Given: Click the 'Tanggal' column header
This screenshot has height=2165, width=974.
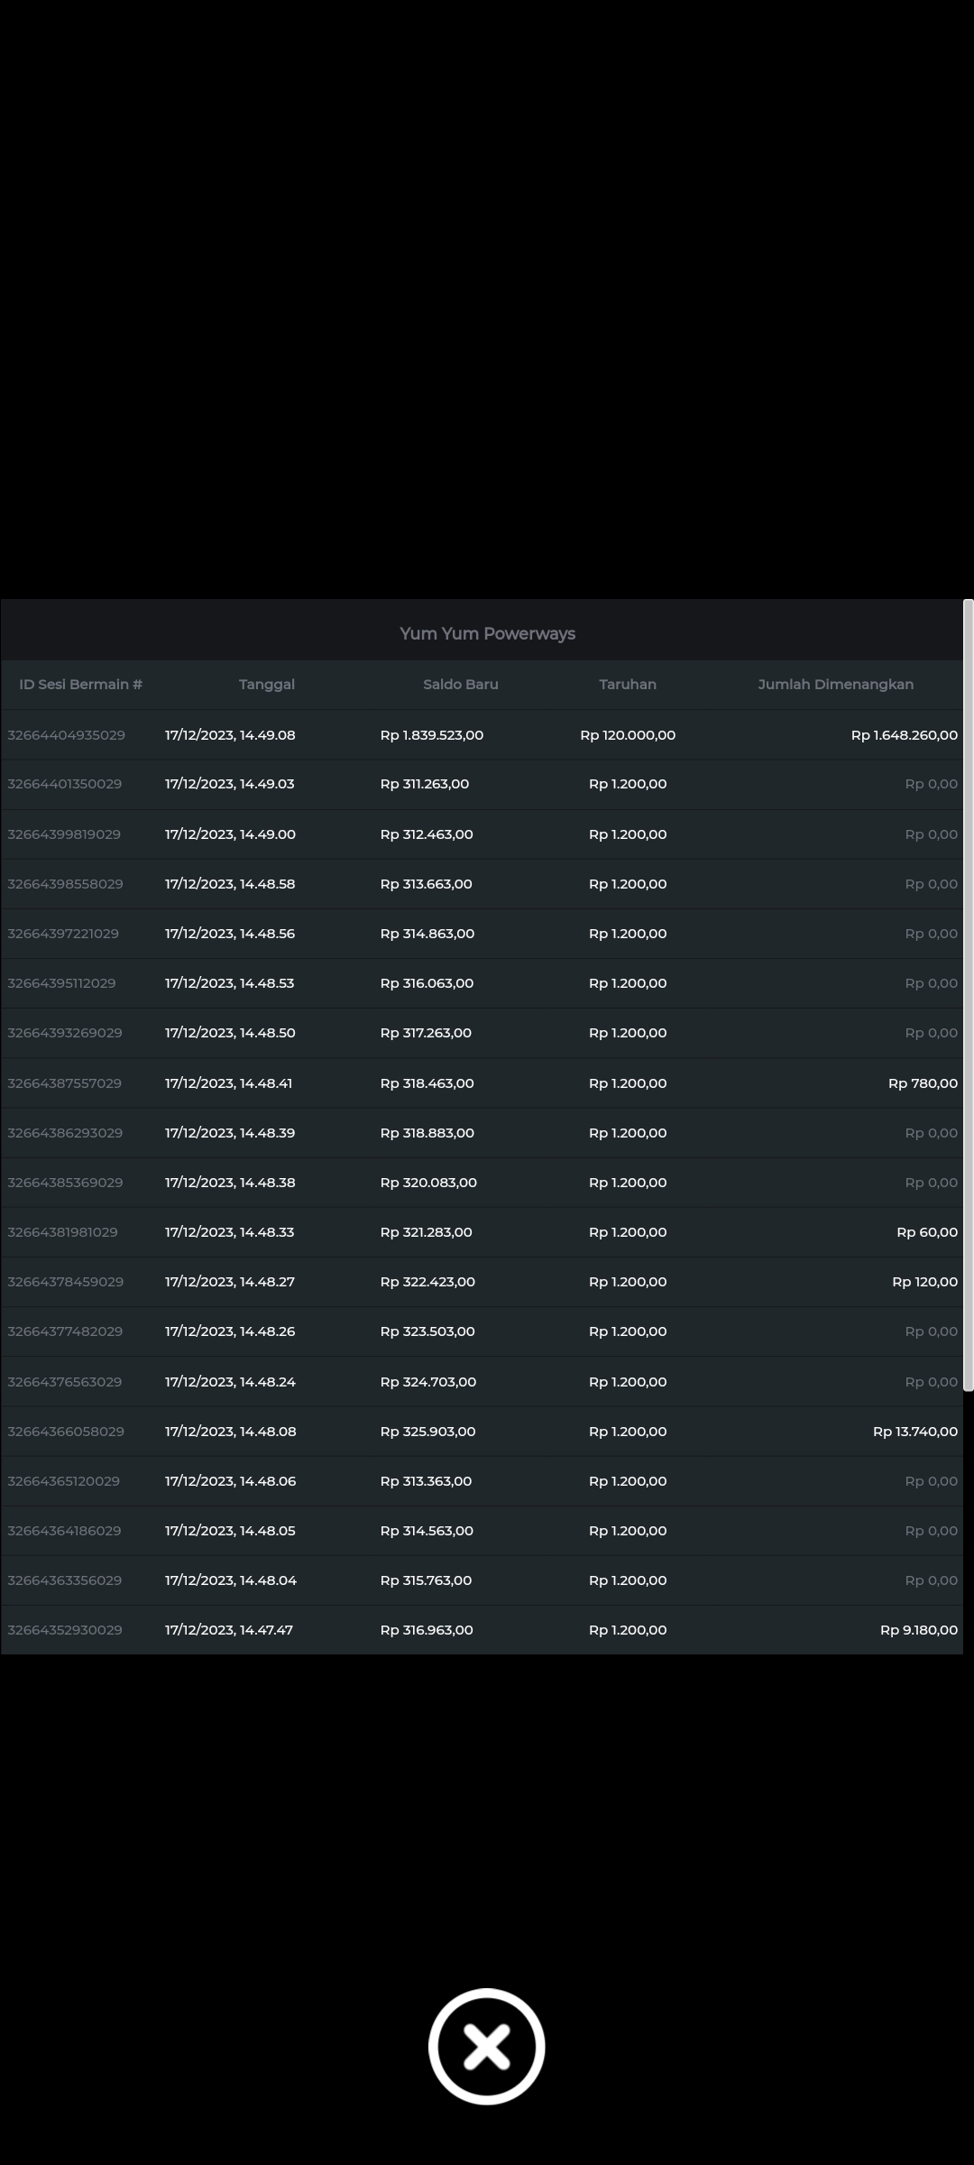Looking at the screenshot, I should (x=266, y=685).
